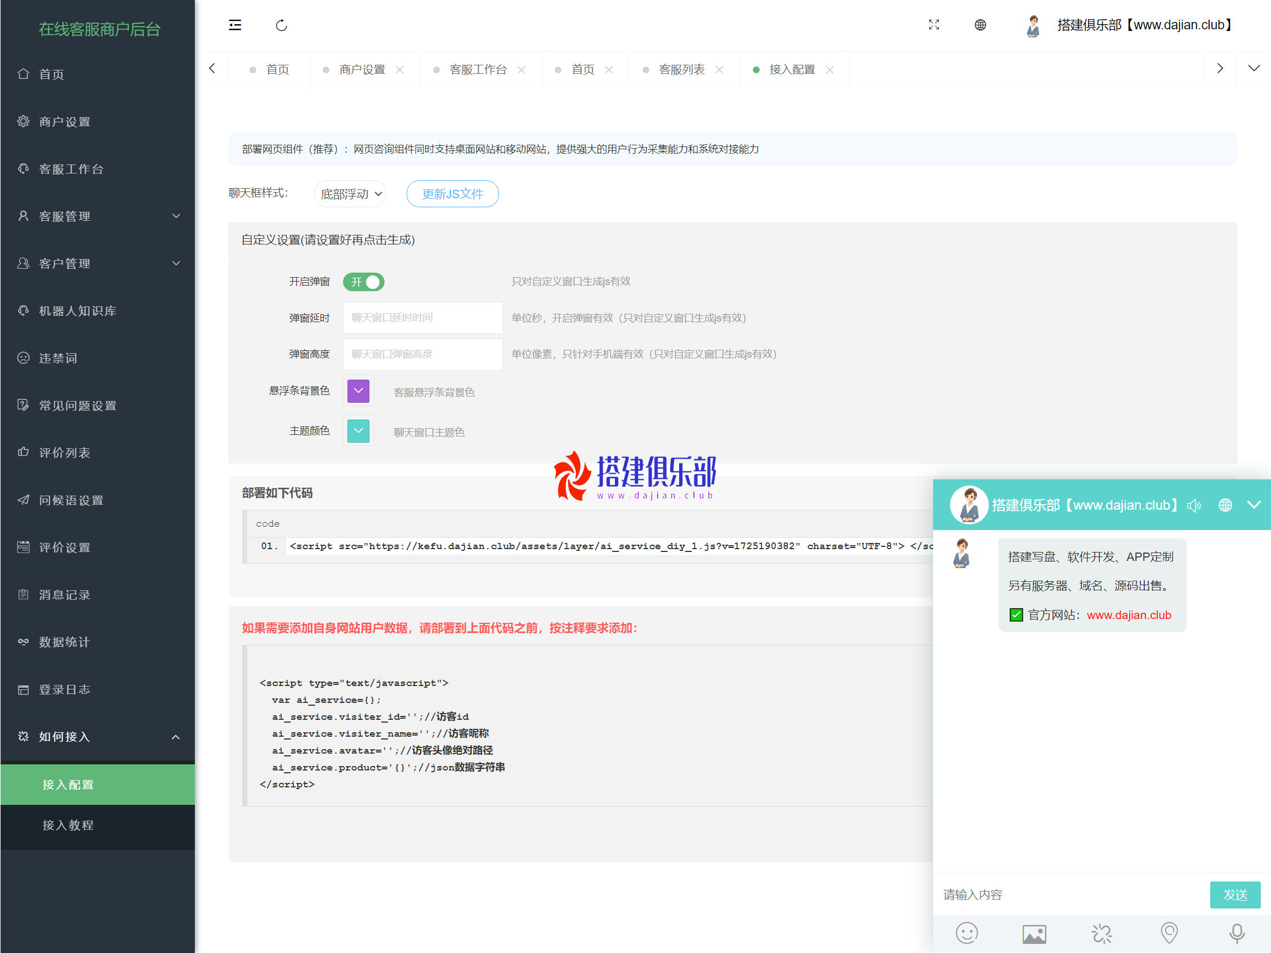Close the 客服工作台 tab
This screenshot has height=953, width=1271.
click(521, 69)
